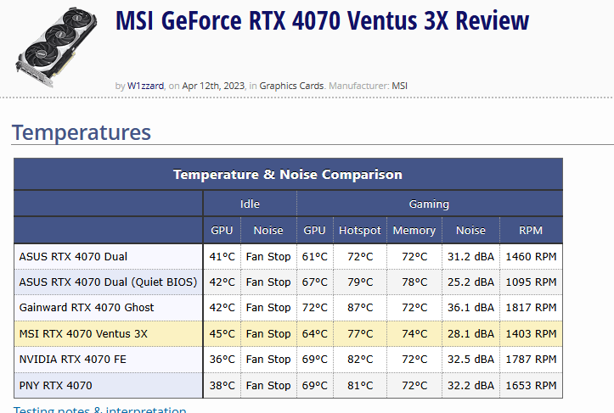614x413 pixels.
Task: Click the 74°C memory value
Action: [x=414, y=333]
